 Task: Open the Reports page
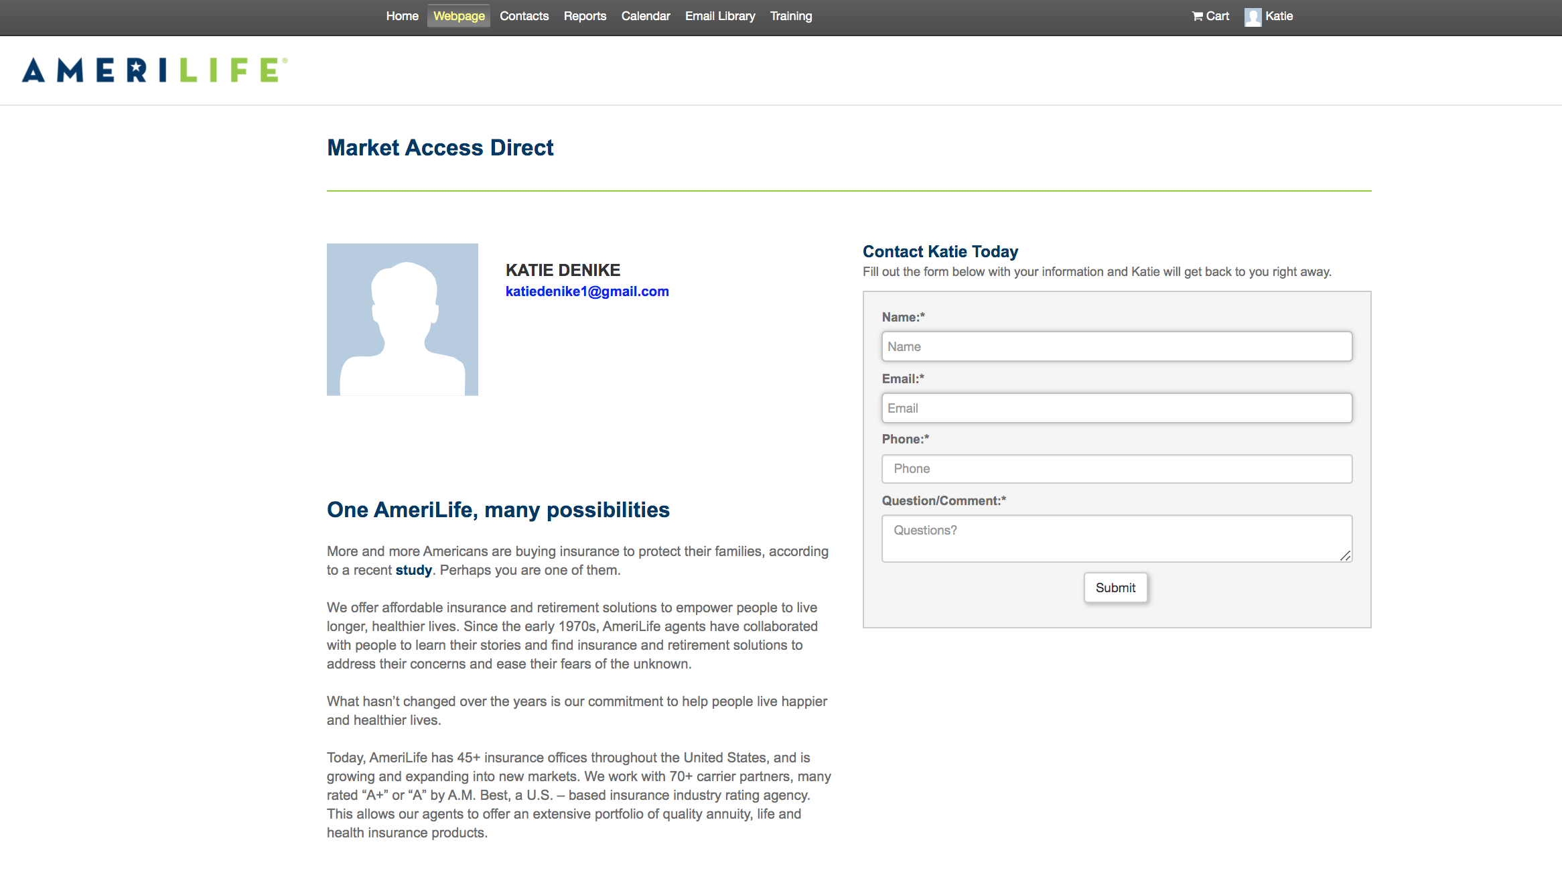tap(585, 16)
